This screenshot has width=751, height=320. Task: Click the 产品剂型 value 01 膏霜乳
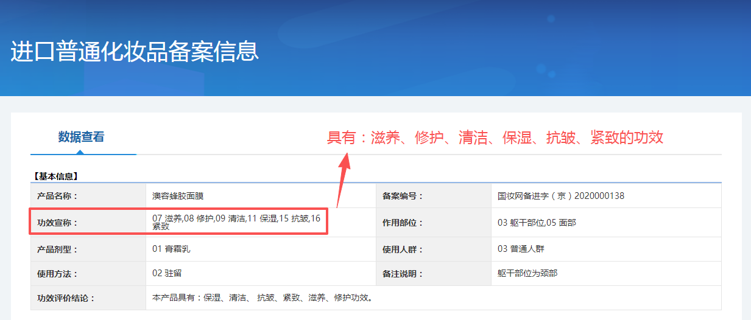tap(172, 249)
